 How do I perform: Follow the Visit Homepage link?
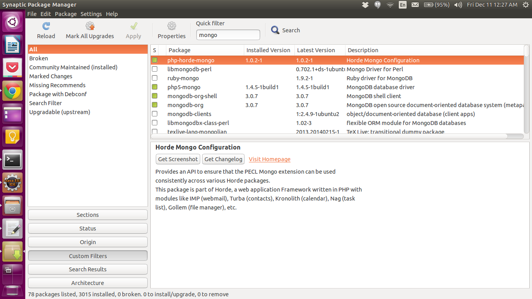270,159
